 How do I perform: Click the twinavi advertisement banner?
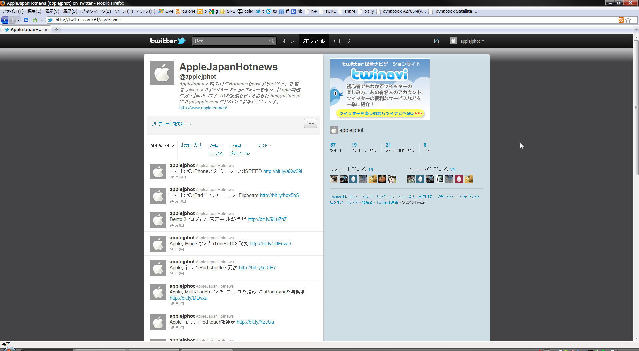tap(380, 89)
